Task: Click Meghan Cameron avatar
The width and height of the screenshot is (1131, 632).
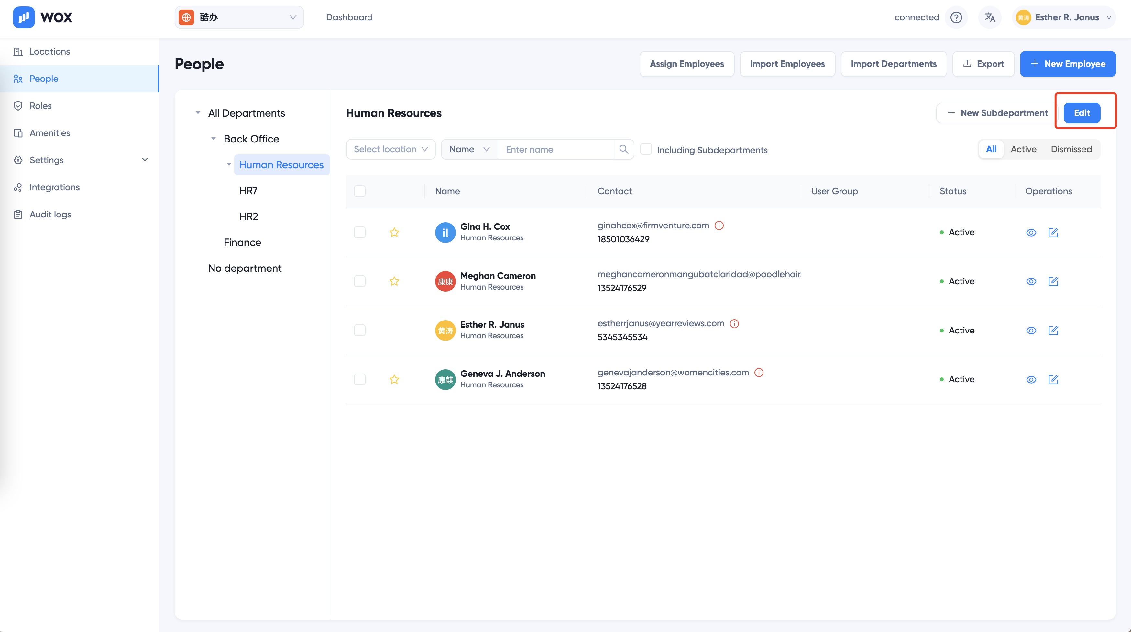Action: (445, 281)
